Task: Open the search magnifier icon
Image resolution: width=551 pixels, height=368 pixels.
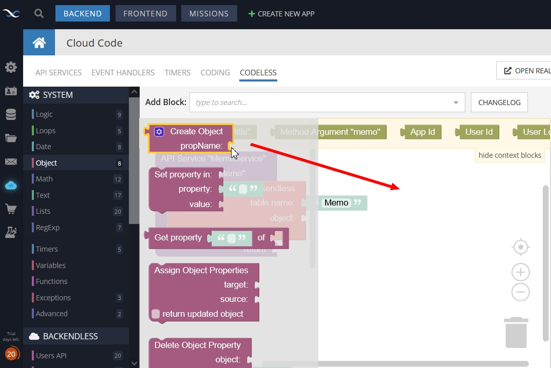Action: click(x=39, y=14)
